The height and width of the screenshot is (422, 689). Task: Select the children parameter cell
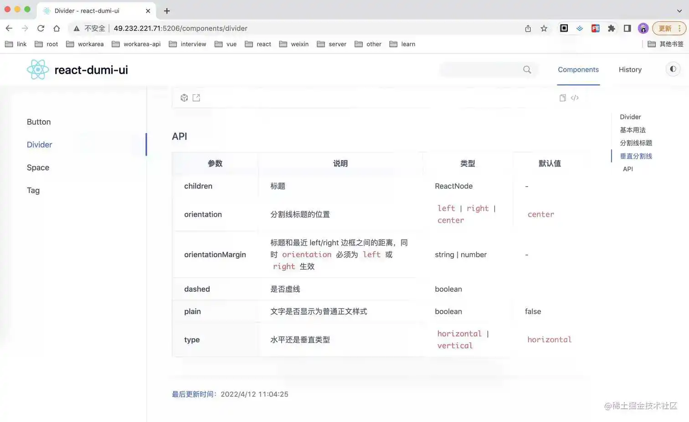pos(215,186)
